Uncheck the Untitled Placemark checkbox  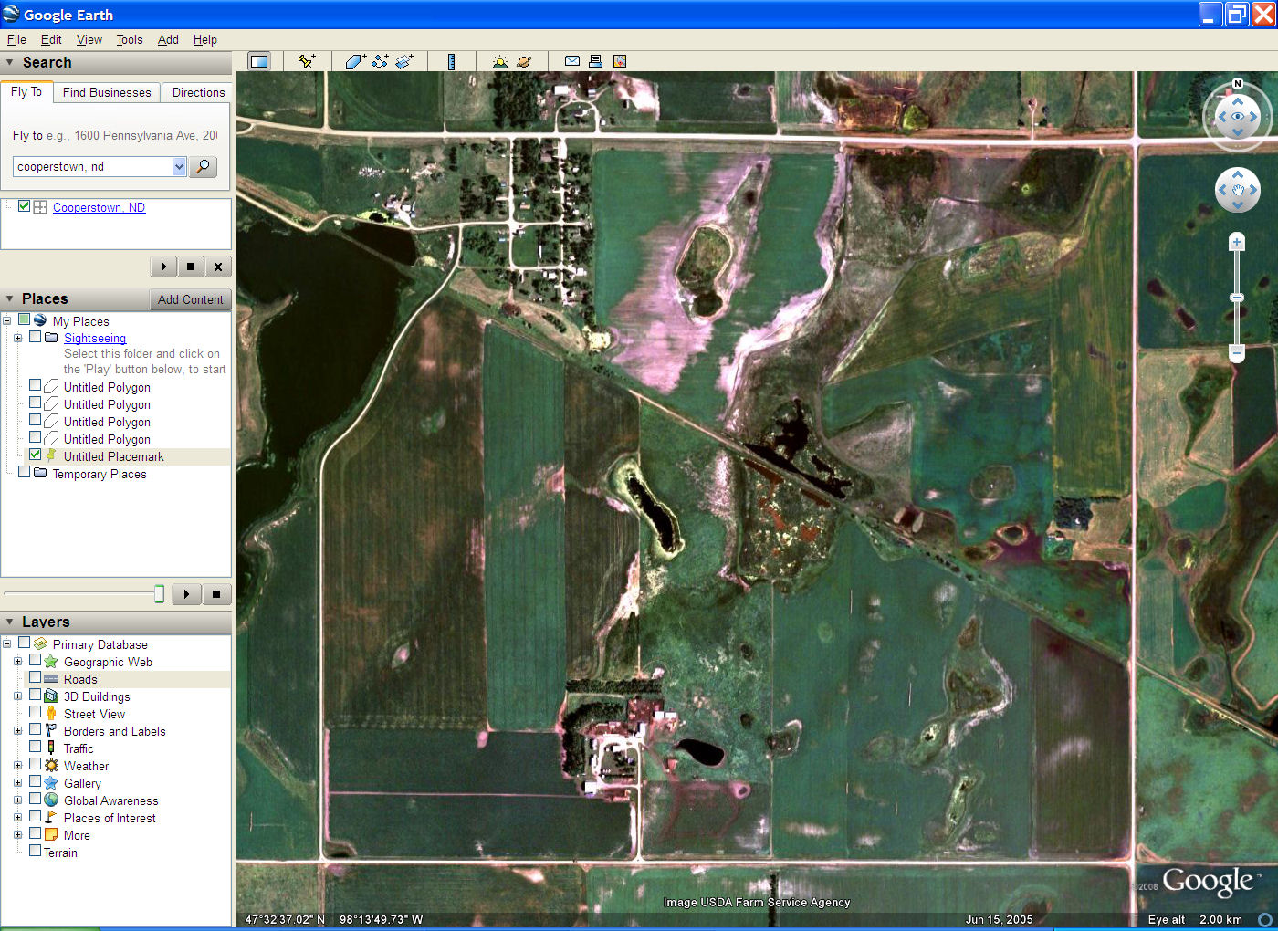(35, 455)
